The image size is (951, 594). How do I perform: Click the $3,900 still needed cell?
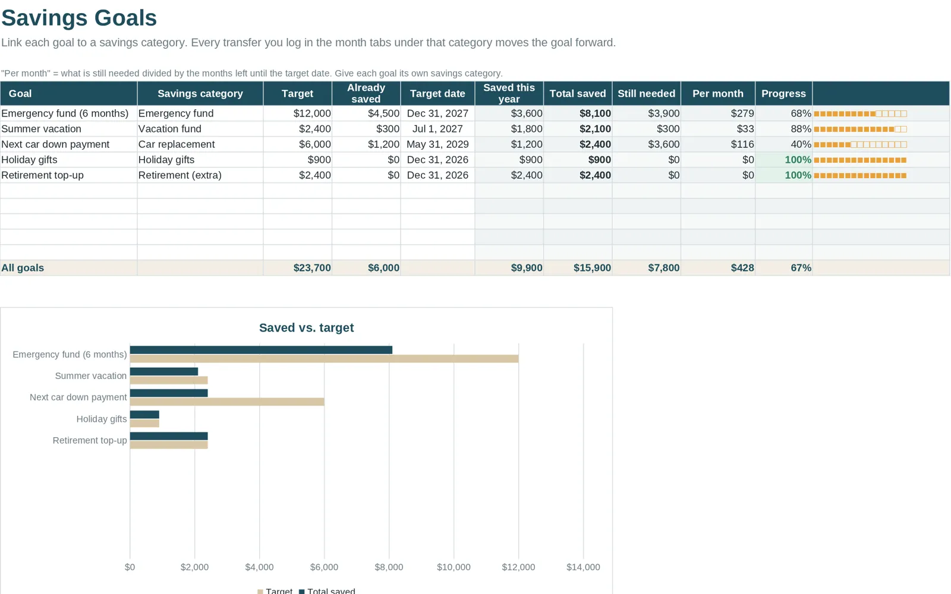pos(646,113)
